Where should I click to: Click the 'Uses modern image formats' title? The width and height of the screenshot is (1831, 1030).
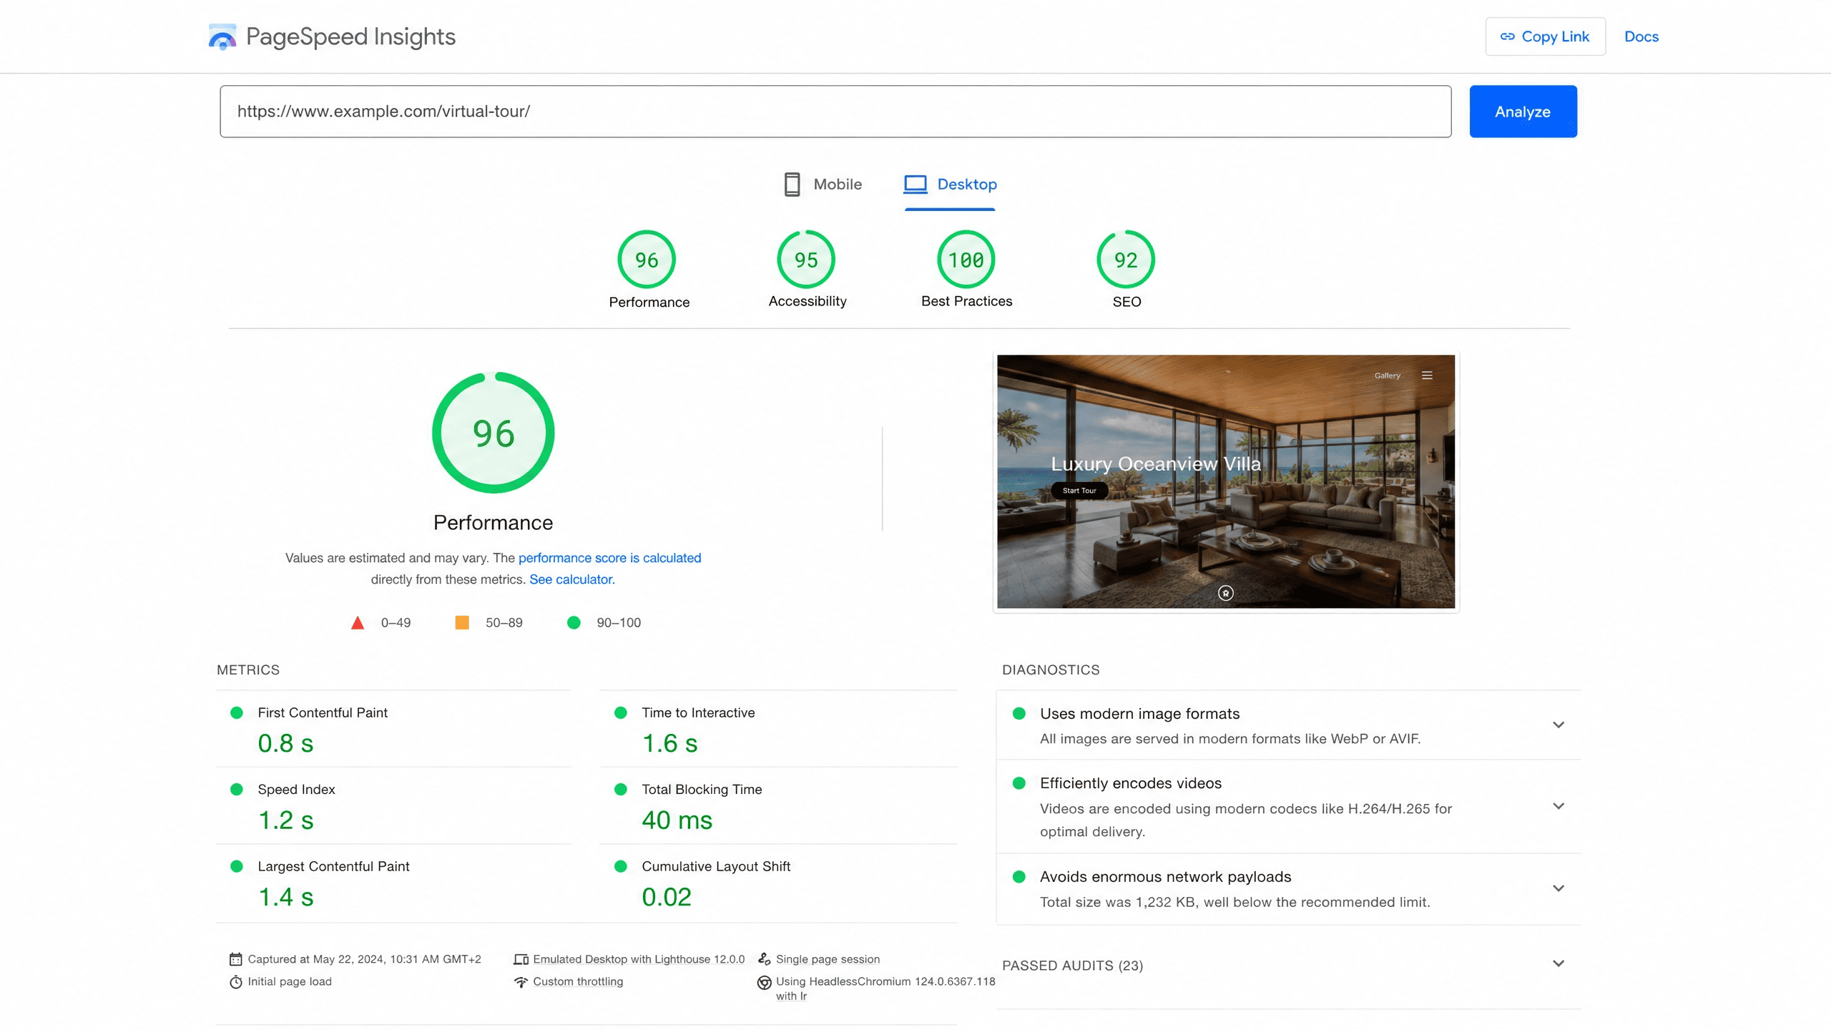point(1139,714)
